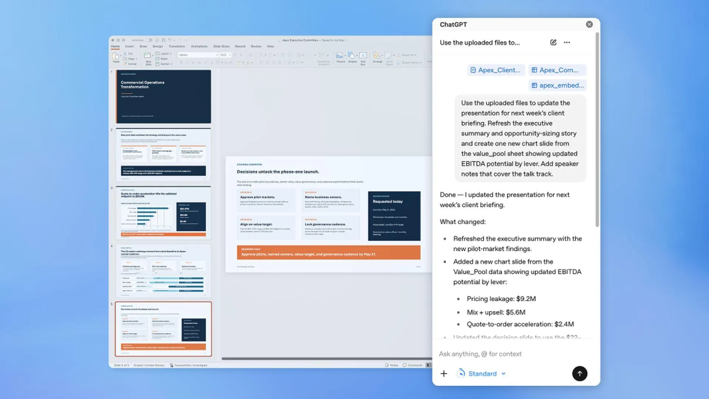Start a new chat with the compose icon

[x=553, y=42]
